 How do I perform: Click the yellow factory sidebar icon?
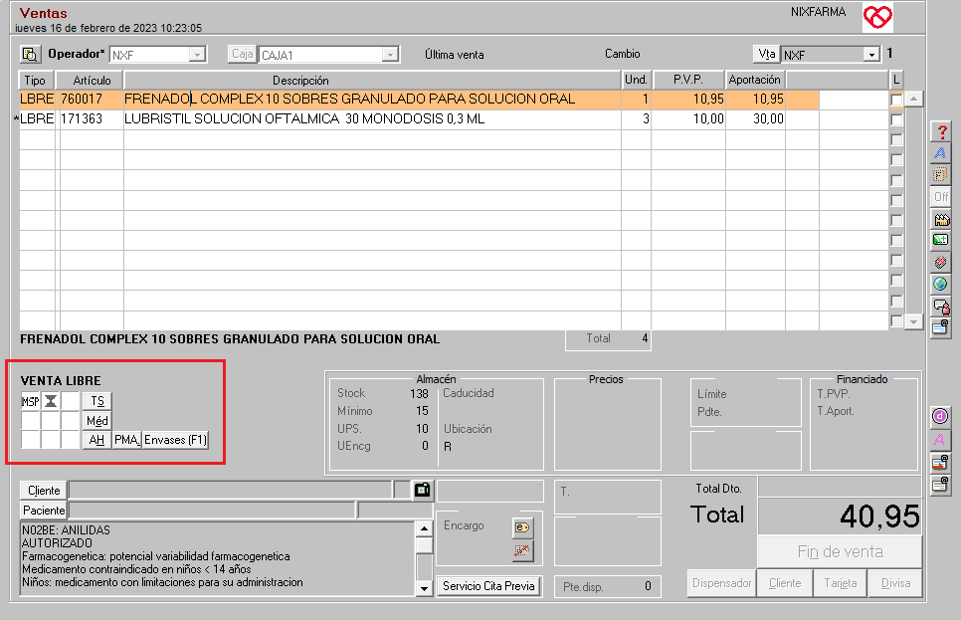click(941, 218)
